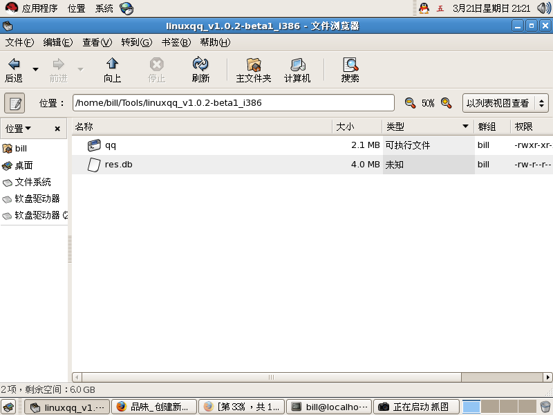Switch to the [第33%, 共1 download window
The image size is (553, 415).
[241, 407]
